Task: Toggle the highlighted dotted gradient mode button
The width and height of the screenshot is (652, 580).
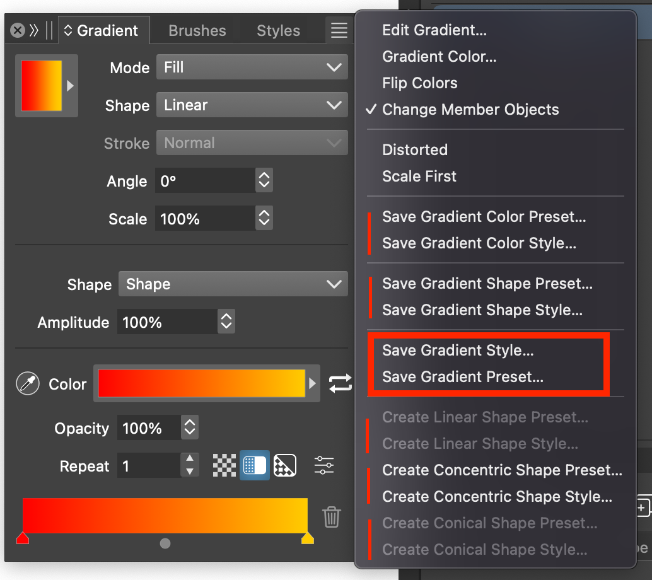Action: tap(255, 466)
